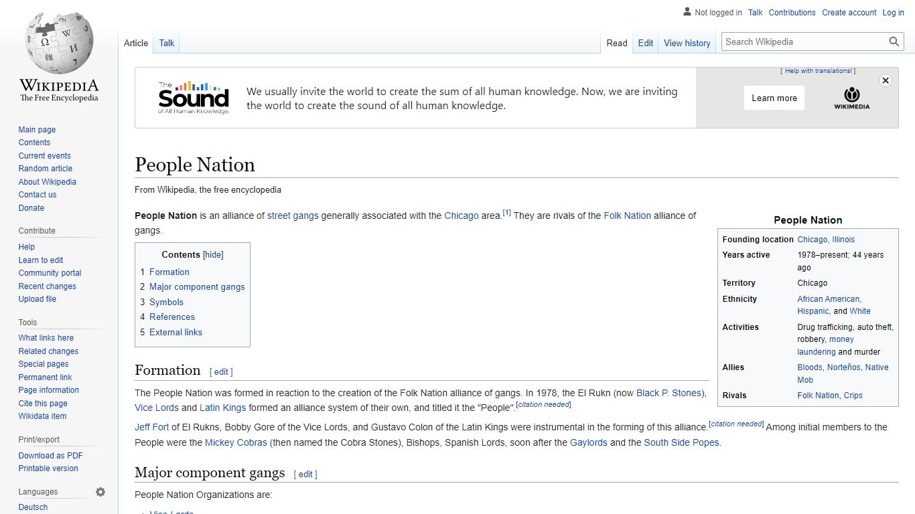Open the Read tab
Image resolution: width=915 pixels, height=514 pixels.
click(617, 43)
